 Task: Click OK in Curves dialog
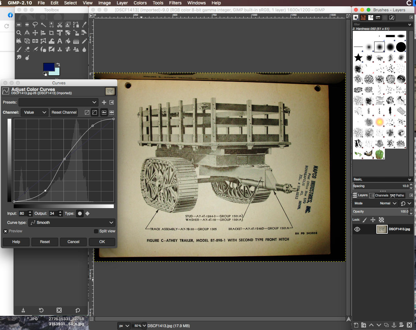102,242
